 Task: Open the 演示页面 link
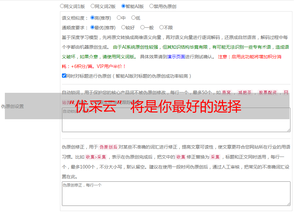click(176, 57)
